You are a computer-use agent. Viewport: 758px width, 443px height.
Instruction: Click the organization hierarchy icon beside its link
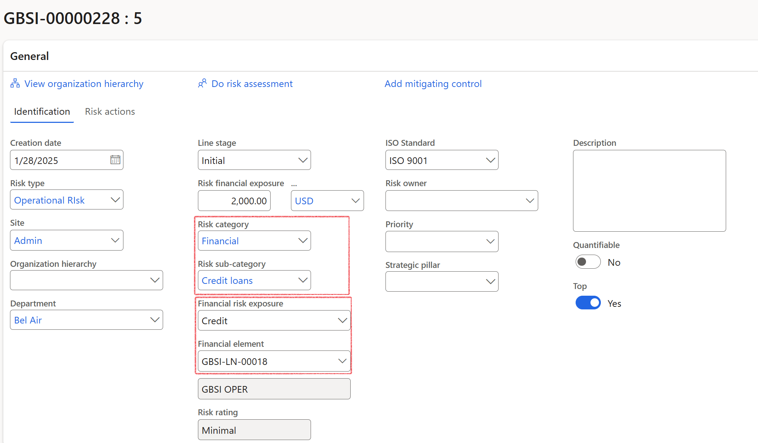(14, 83)
